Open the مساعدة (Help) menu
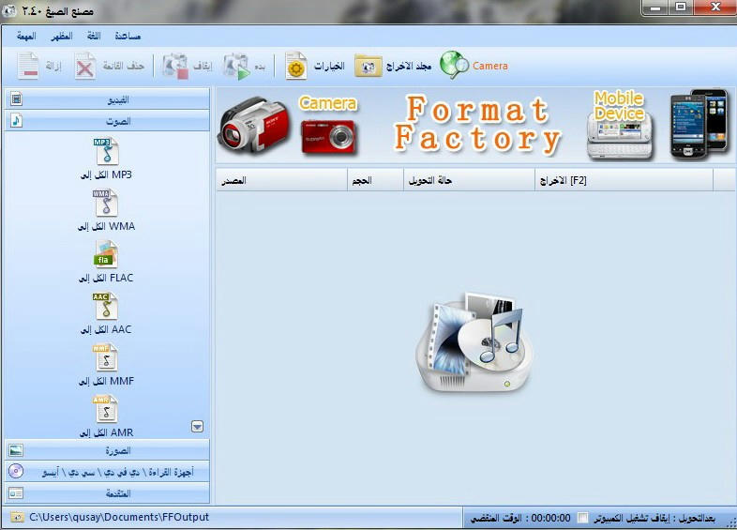 pyautogui.click(x=127, y=36)
